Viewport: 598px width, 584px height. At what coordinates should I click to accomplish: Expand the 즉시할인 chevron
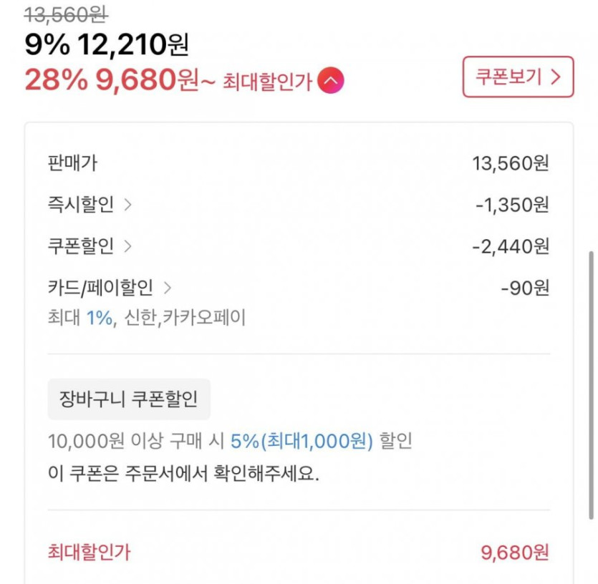click(x=128, y=205)
